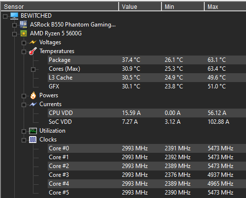The width and height of the screenshot is (246, 198).
Task: Select the GFX temperature row
Action: [x=147, y=86]
